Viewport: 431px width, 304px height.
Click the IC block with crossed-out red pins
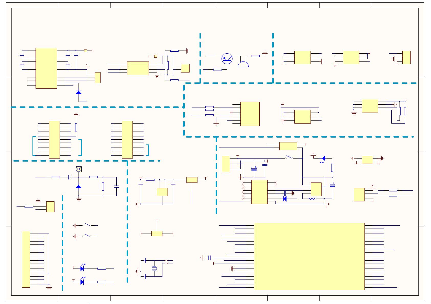coord(259,192)
